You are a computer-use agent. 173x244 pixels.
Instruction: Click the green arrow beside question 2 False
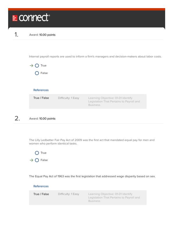[x=31, y=160]
